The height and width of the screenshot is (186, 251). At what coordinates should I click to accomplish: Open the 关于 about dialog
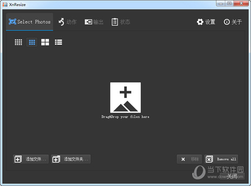(x=233, y=22)
